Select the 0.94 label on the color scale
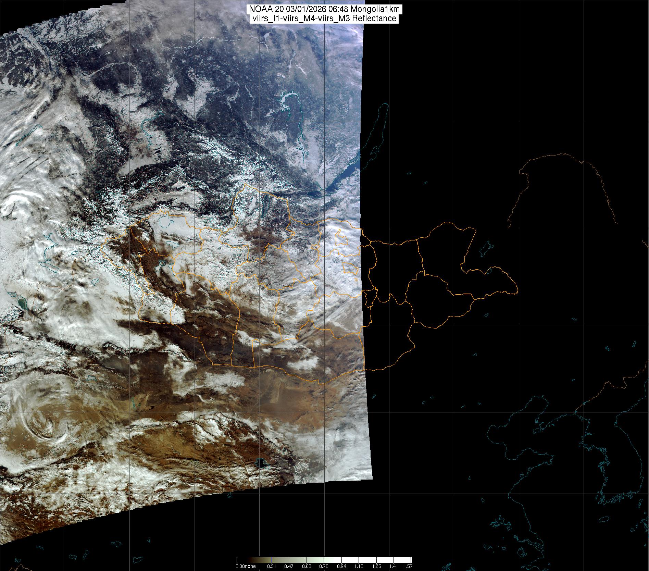 coord(341,566)
